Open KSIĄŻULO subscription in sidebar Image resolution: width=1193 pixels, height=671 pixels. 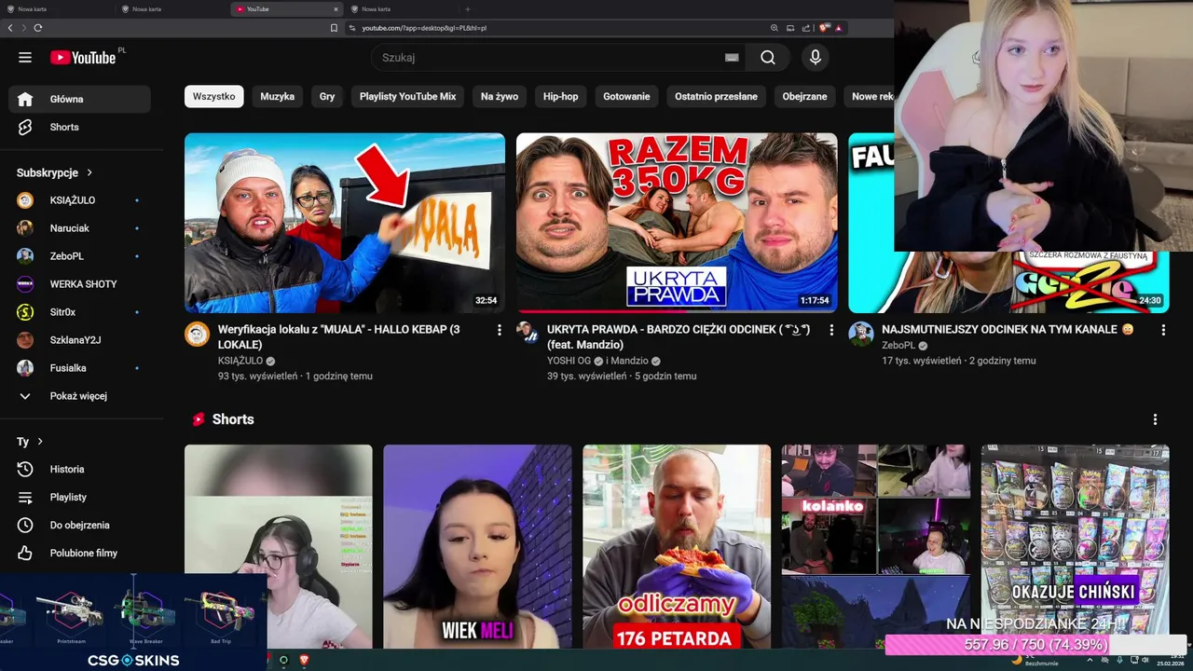[x=79, y=200]
